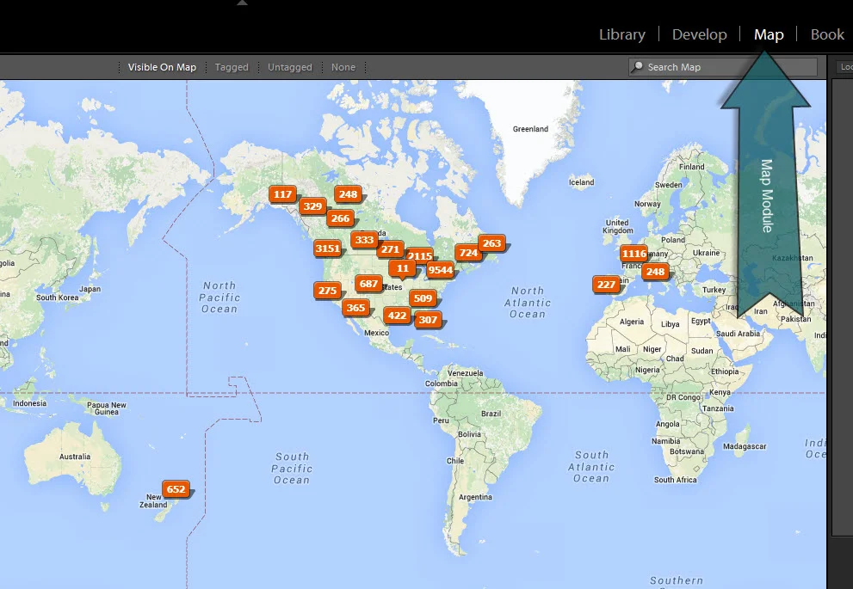
Task: Open the 9544 photo cluster pin
Action: pos(440,270)
